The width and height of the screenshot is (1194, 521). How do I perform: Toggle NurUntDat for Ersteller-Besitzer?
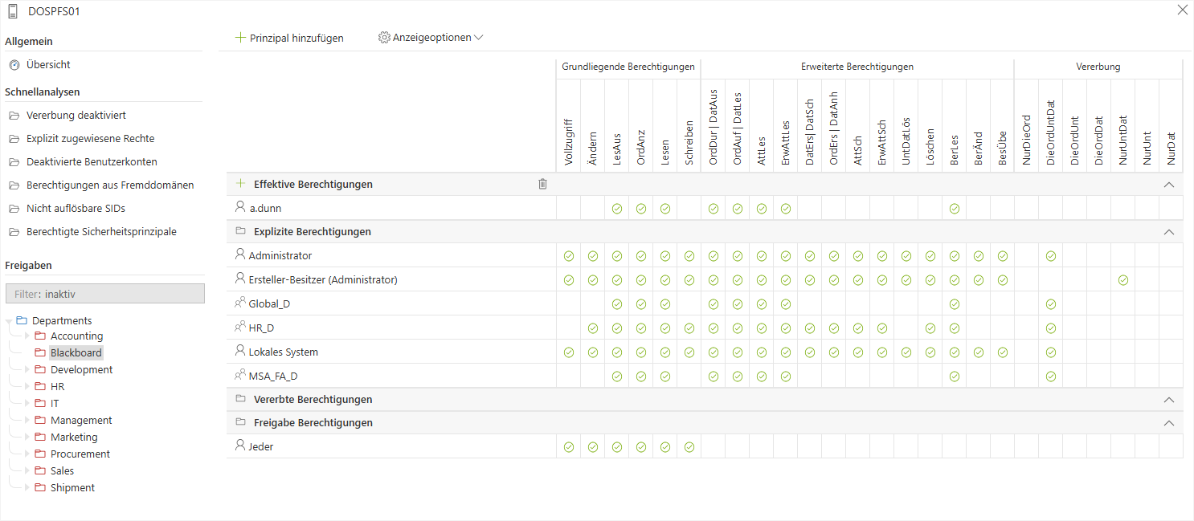pos(1123,280)
